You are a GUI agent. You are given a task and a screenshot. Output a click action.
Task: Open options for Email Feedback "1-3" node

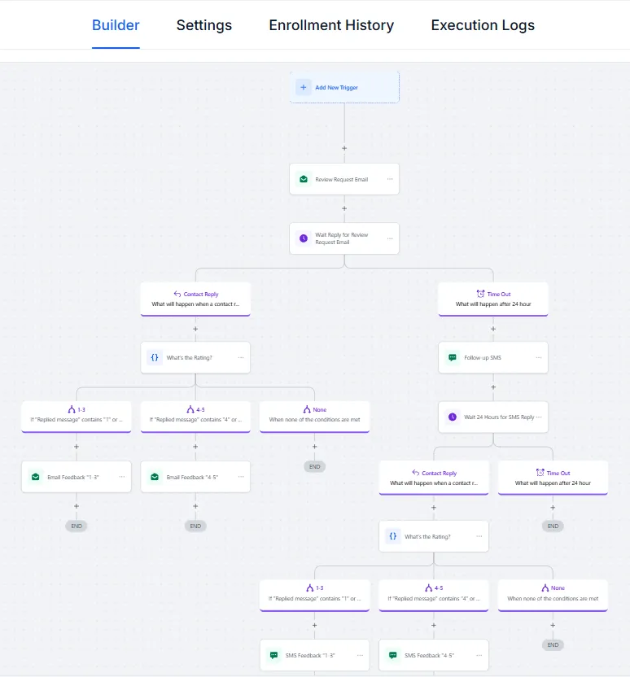[122, 477]
